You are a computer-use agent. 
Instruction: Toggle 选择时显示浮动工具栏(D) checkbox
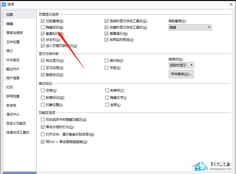click(106, 21)
